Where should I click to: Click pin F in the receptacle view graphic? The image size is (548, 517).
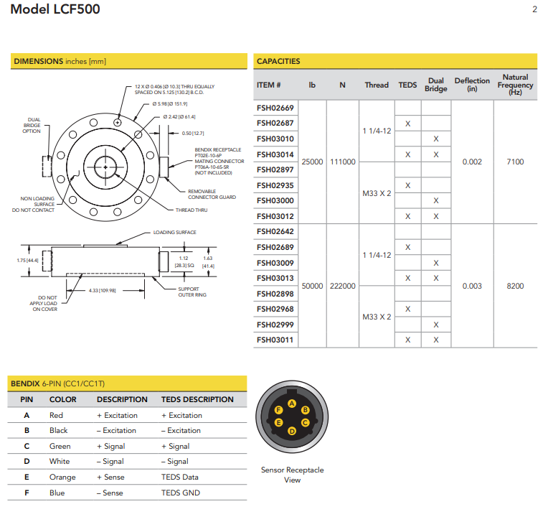pos(278,410)
